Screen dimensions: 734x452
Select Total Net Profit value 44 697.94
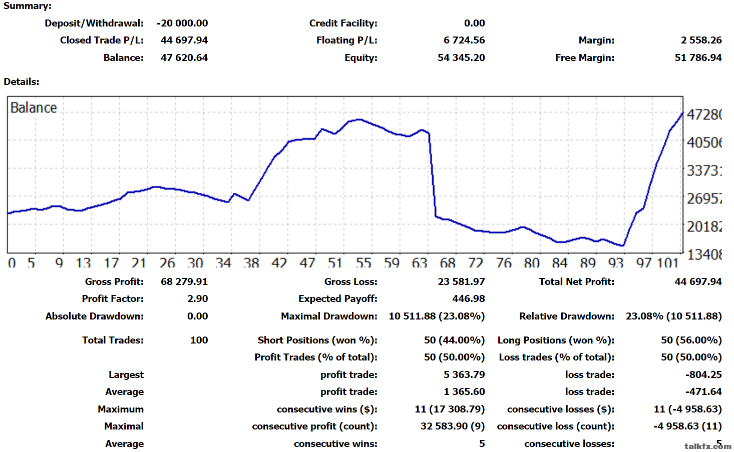click(698, 281)
